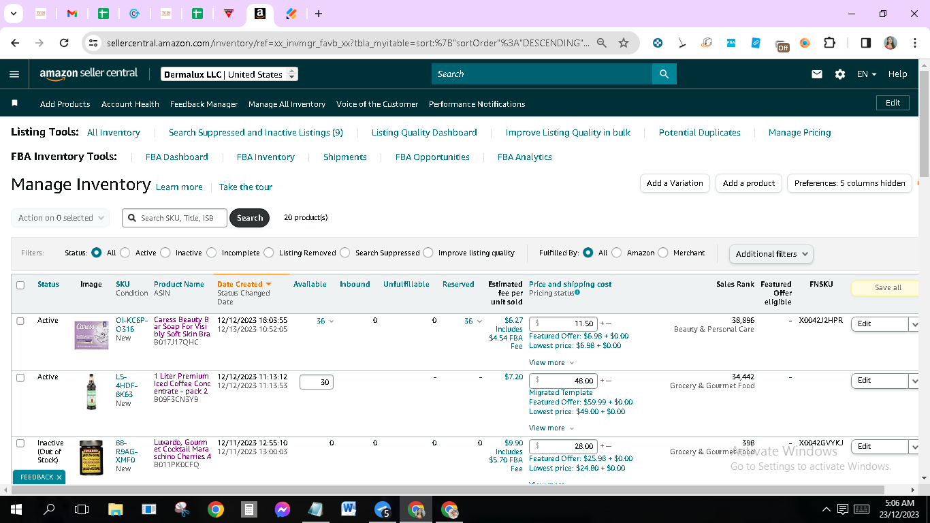
Task: Open Voice of the Customer menu item
Action: (377, 104)
